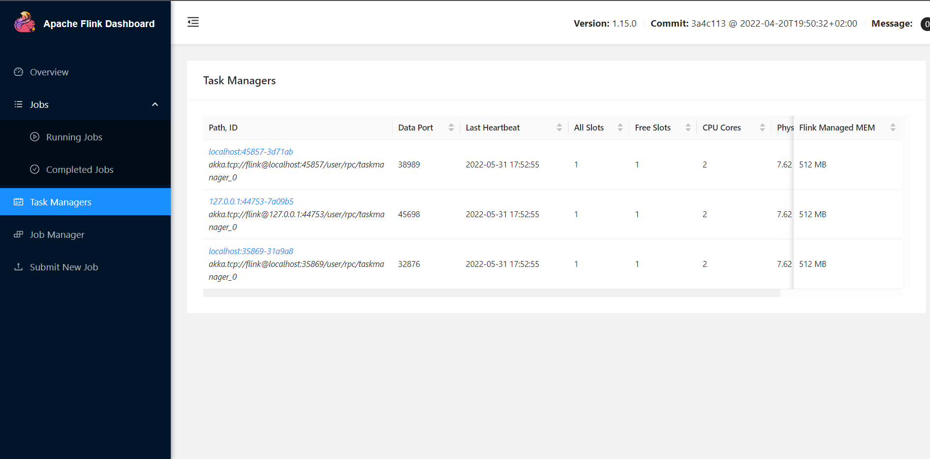The image size is (930, 459).
Task: Click data port value 38989
Action: (x=409, y=164)
